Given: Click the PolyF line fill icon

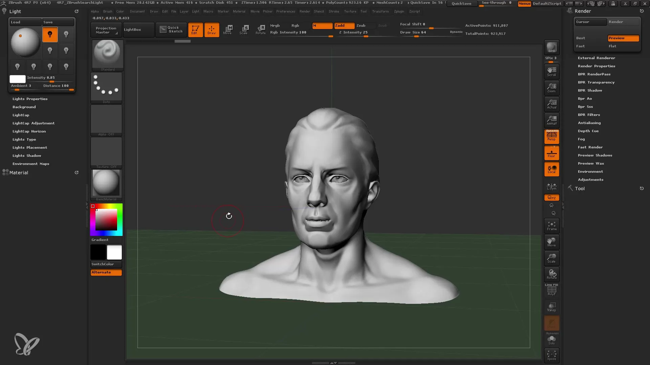Looking at the screenshot, I should [x=552, y=290].
